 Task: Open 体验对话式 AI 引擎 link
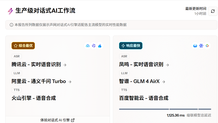[57, 120]
